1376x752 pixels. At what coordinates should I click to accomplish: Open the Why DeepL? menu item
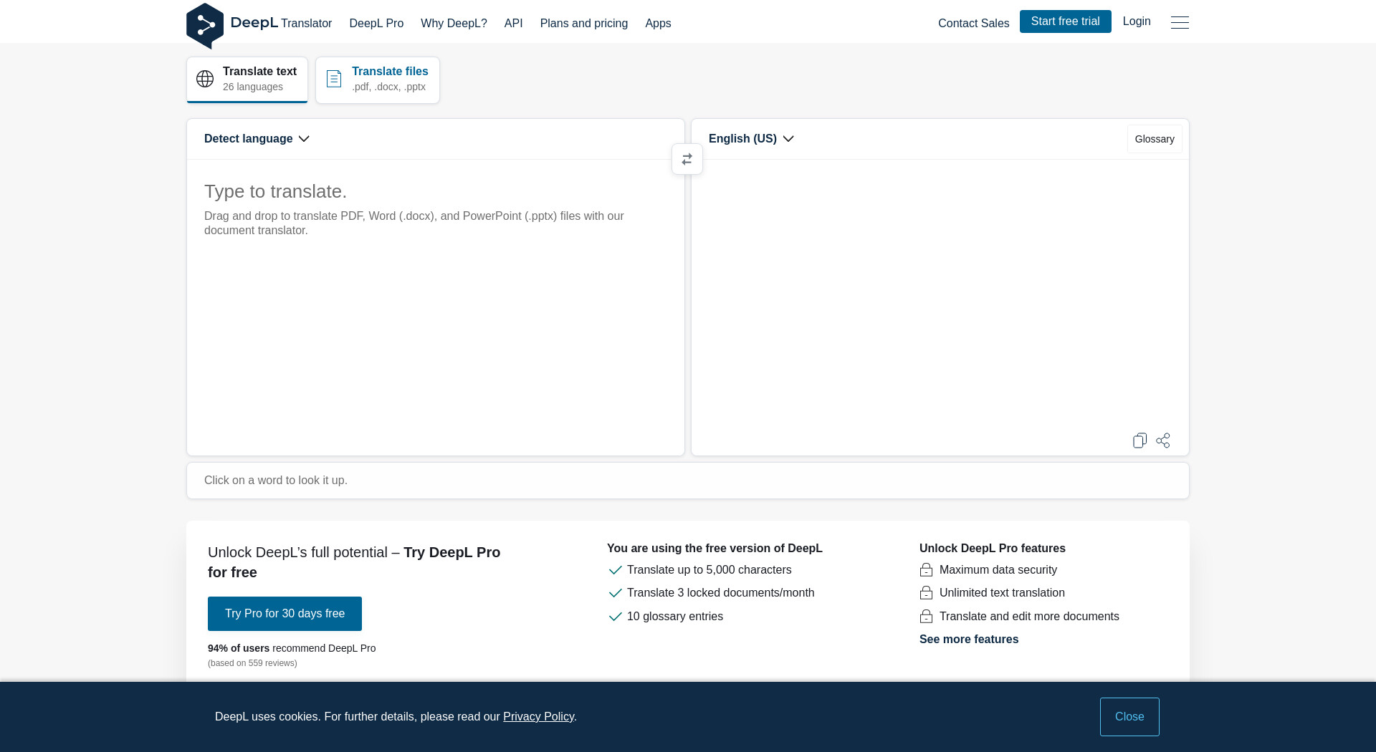pos(454,23)
